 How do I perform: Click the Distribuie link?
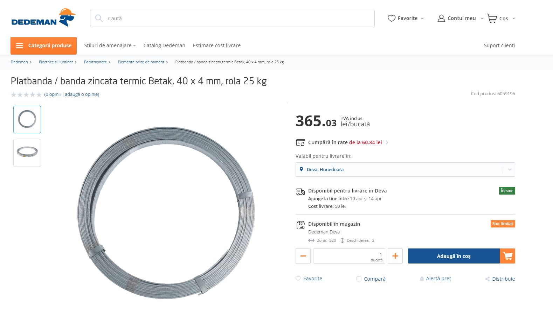click(504, 279)
